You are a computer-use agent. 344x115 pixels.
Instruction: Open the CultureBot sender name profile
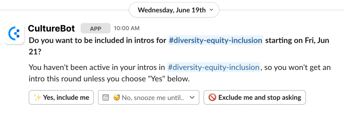coord(51,28)
